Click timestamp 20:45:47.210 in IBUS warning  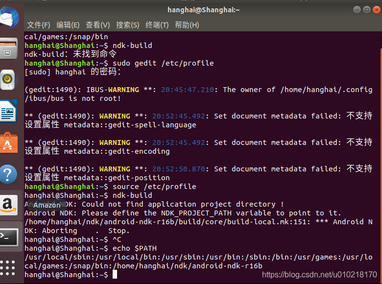click(188, 90)
